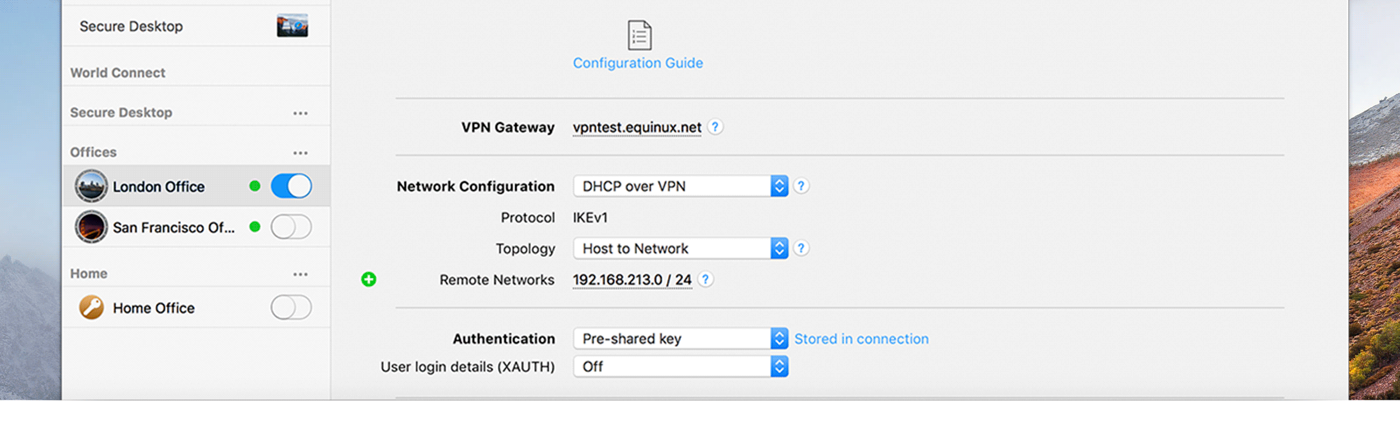Open help for Remote Networks
Viewport: 1400px width, 426px height.
(705, 280)
